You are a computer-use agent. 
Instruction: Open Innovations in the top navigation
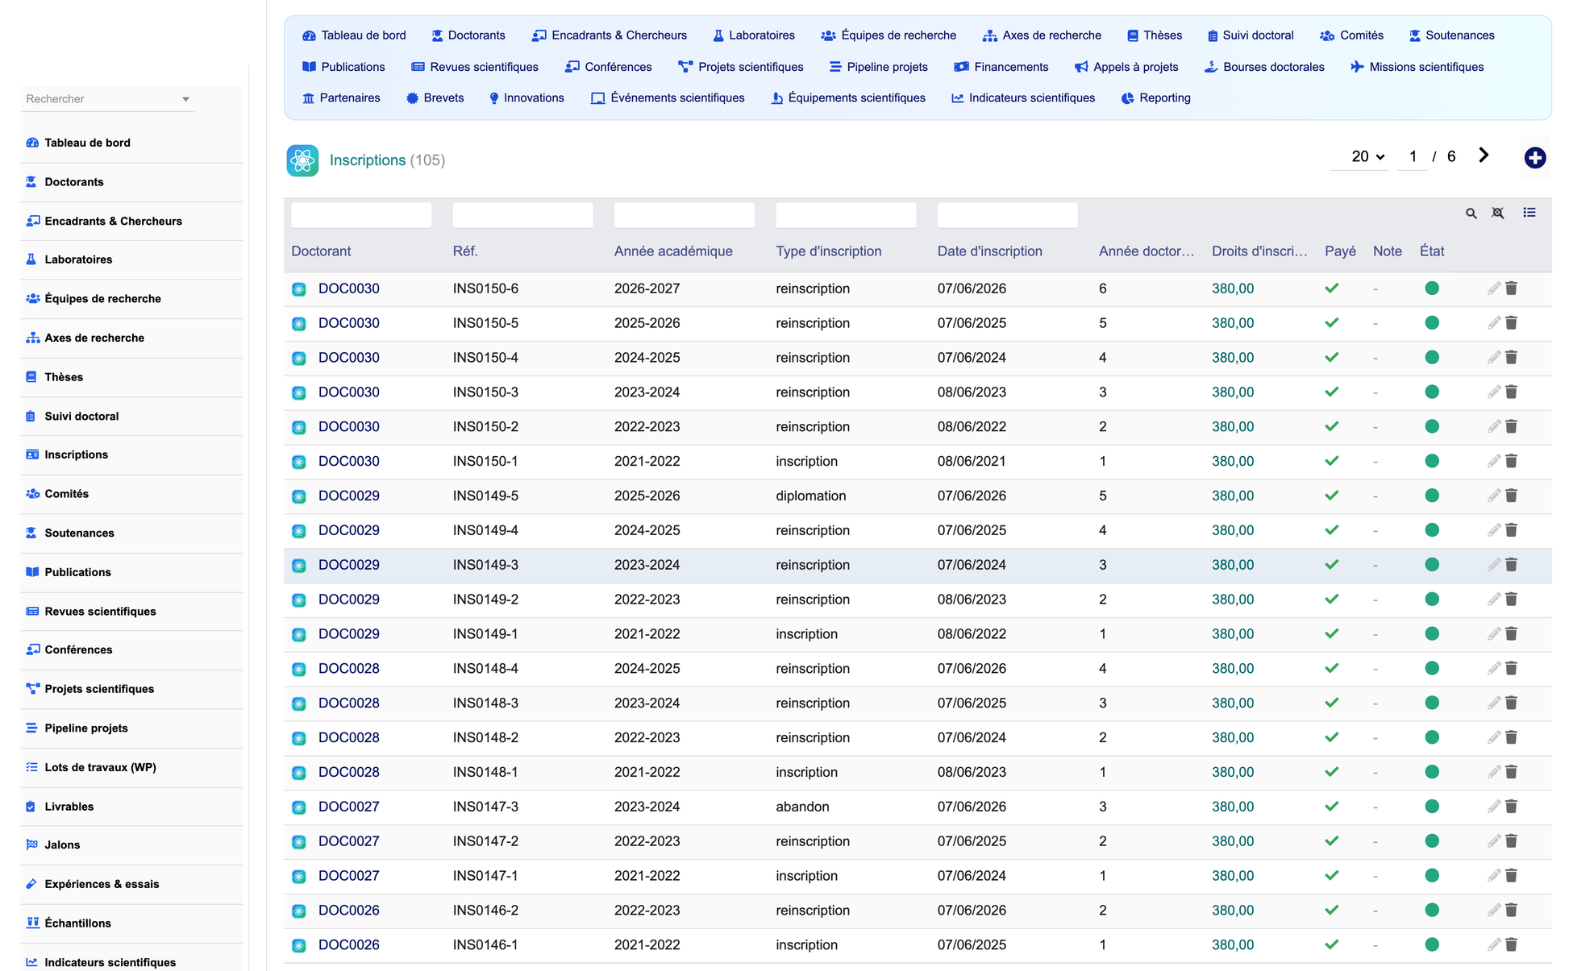pyautogui.click(x=526, y=98)
